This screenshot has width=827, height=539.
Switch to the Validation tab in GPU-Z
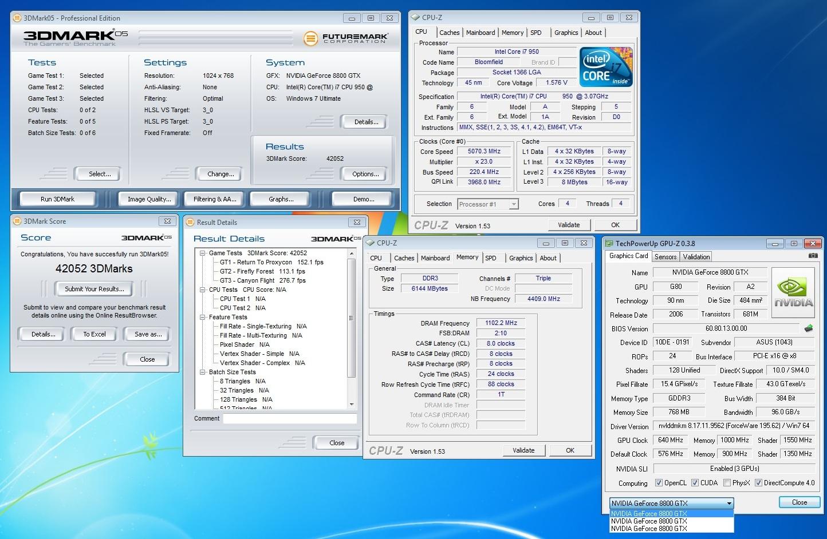pos(696,257)
